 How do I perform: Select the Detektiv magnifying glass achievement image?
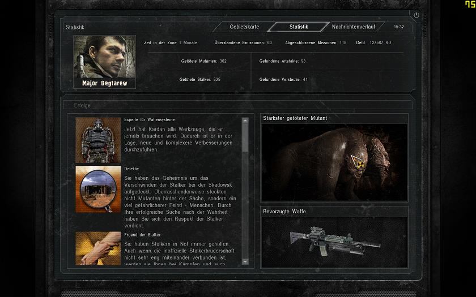pos(98,189)
